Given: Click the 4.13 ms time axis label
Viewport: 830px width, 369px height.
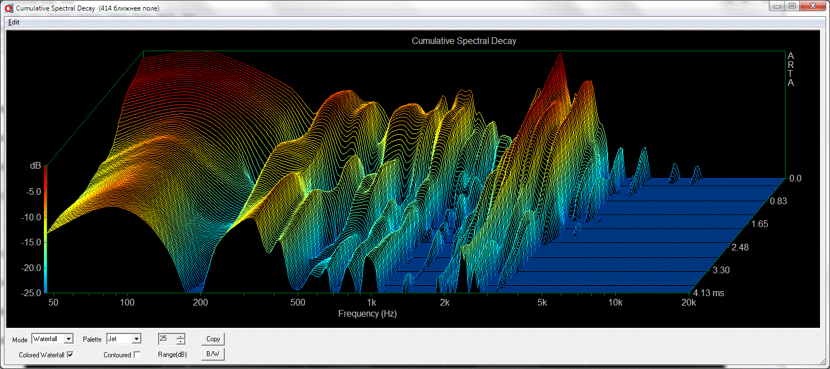Looking at the screenshot, I should [708, 293].
